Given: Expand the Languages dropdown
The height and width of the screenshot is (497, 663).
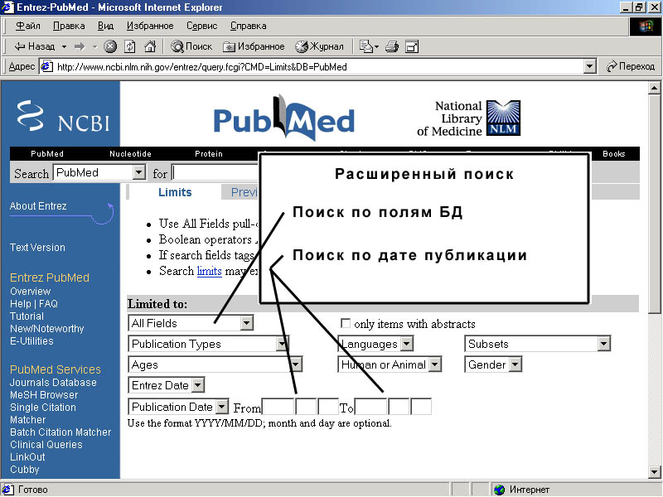Looking at the screenshot, I should [x=406, y=344].
